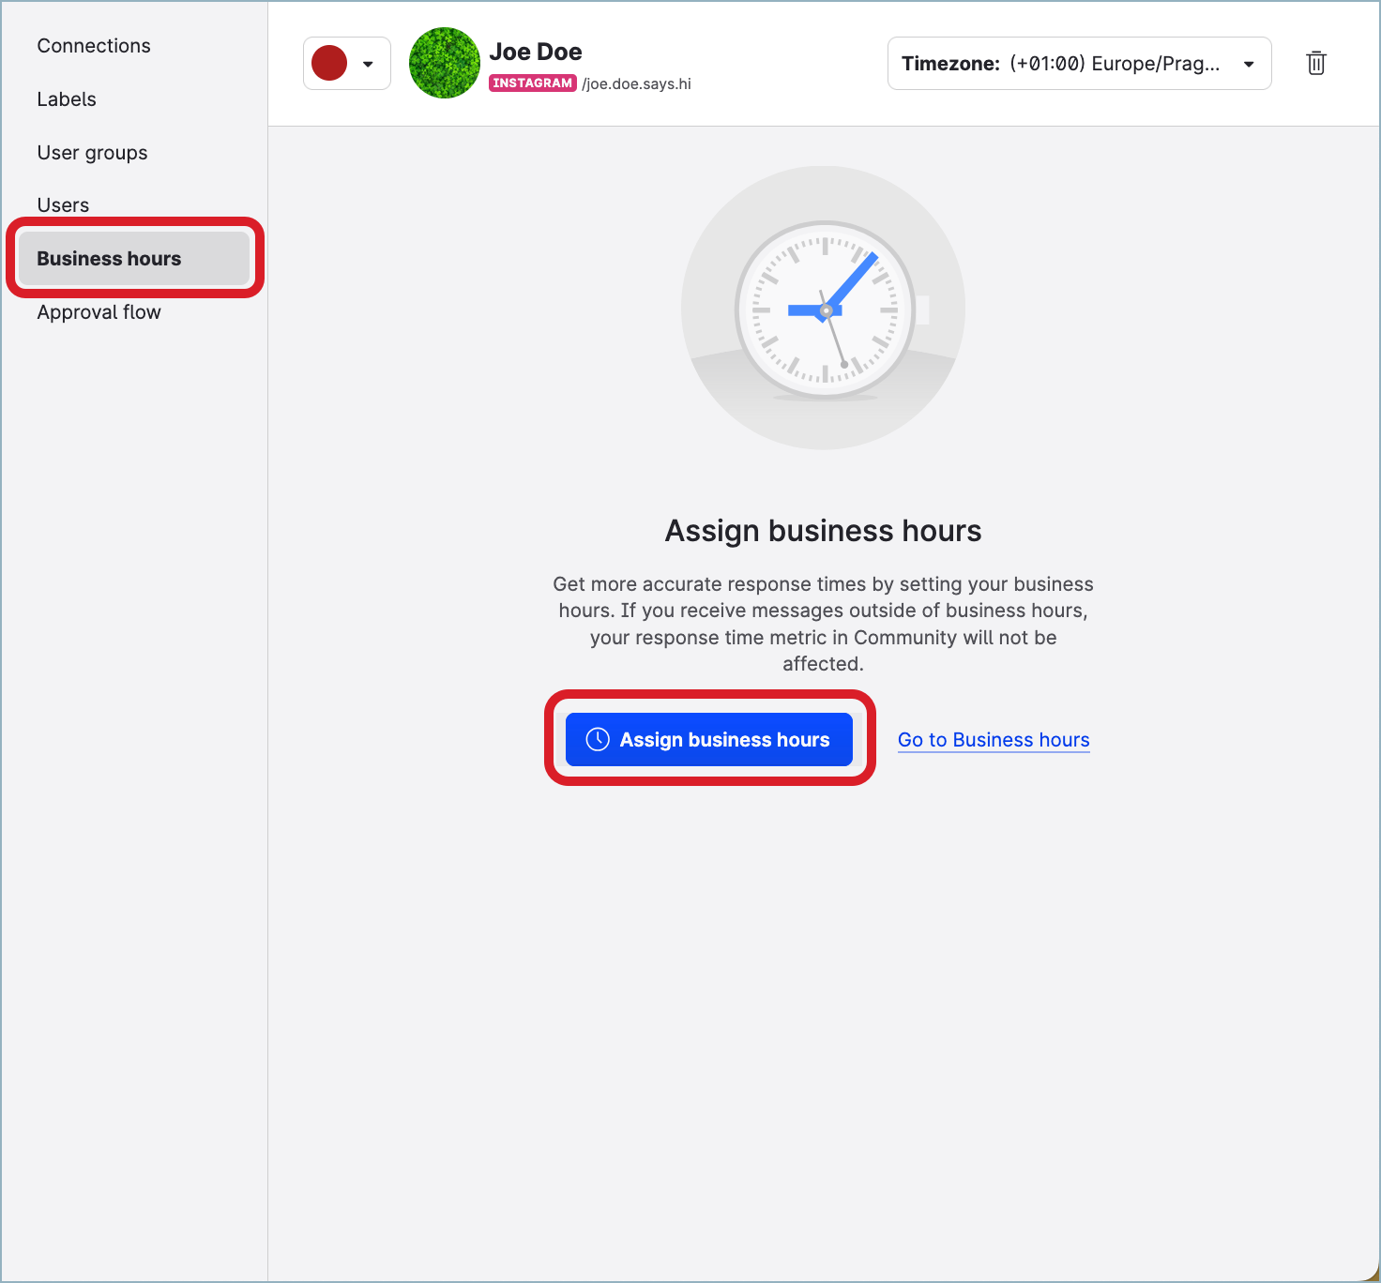Click the large clock illustration
The height and width of the screenshot is (1283, 1381).
coord(824,309)
